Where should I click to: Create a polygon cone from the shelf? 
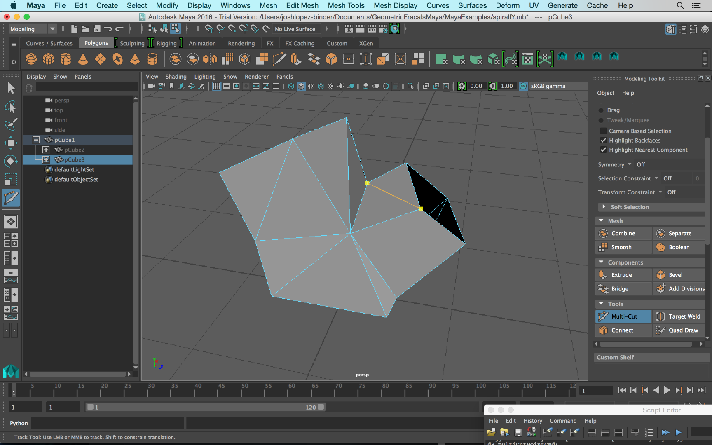[x=83, y=59]
